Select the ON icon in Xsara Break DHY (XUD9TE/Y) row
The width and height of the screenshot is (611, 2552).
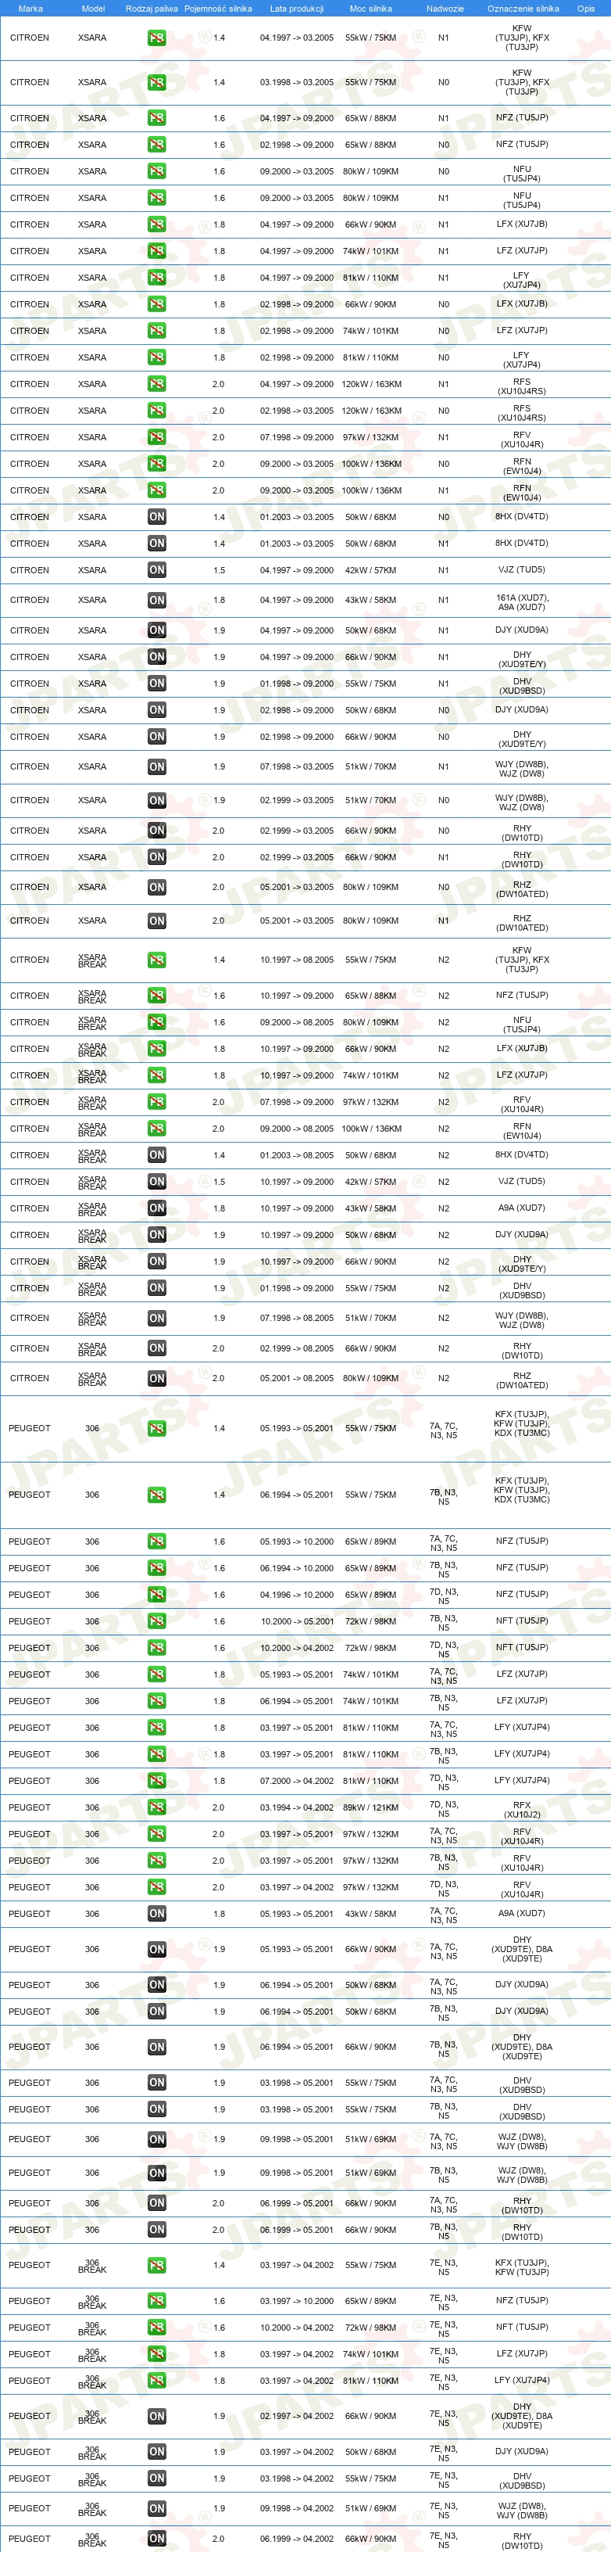[x=156, y=1262]
